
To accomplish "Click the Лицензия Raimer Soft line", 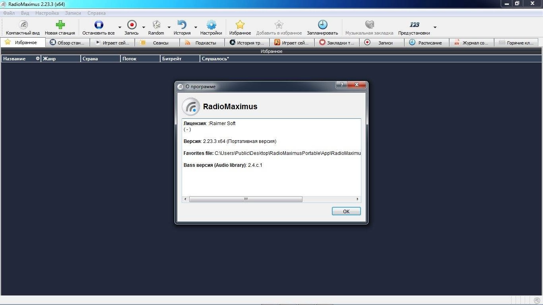I will (209, 123).
